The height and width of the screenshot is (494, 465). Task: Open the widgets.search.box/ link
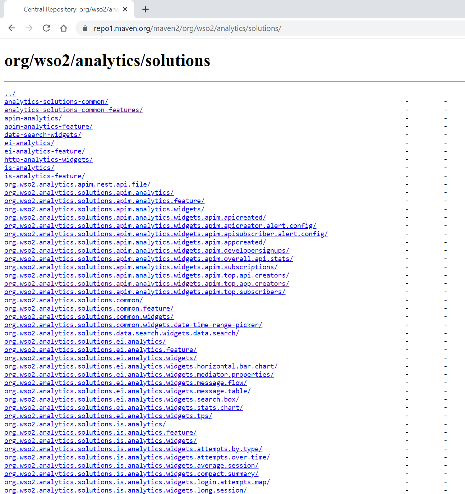[x=122, y=399]
